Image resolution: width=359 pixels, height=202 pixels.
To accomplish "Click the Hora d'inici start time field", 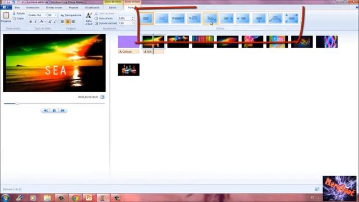I will (125, 19).
